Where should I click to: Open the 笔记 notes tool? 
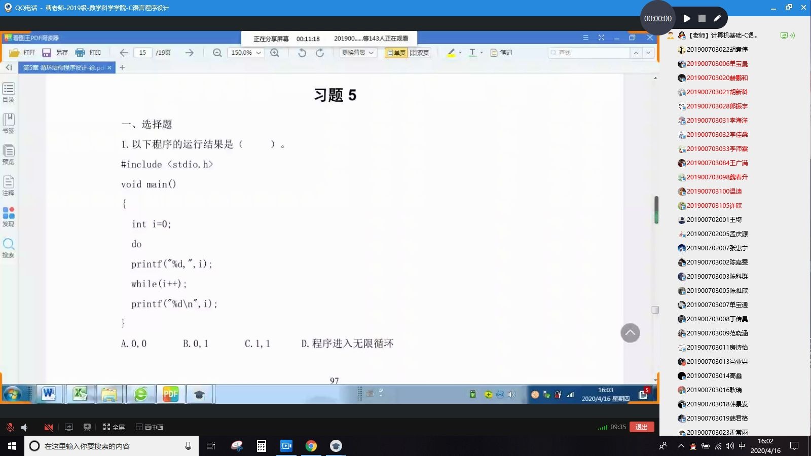501,52
